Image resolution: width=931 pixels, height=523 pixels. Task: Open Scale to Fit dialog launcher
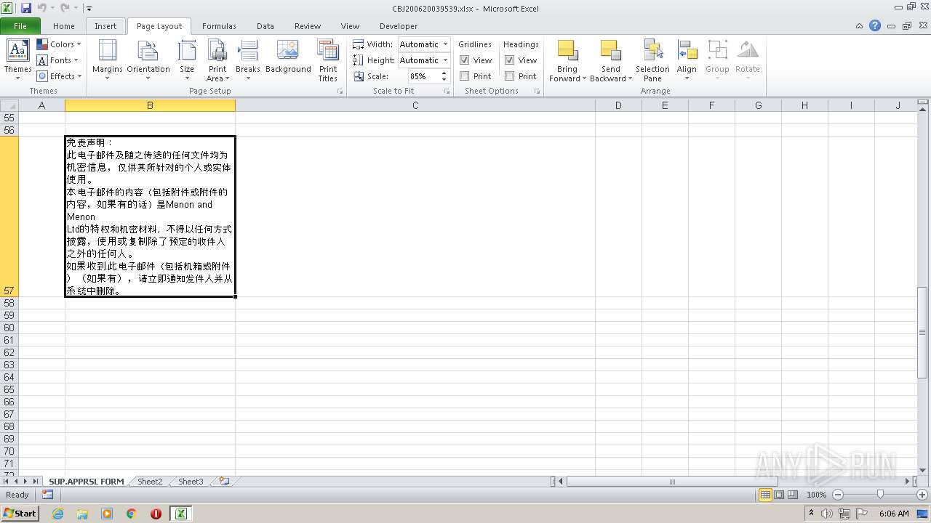447,92
